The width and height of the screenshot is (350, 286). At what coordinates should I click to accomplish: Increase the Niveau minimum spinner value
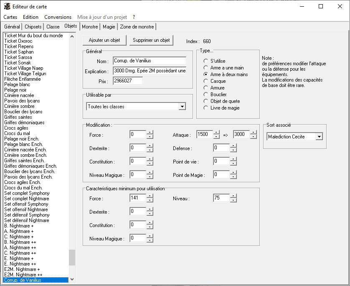(x=233, y=196)
